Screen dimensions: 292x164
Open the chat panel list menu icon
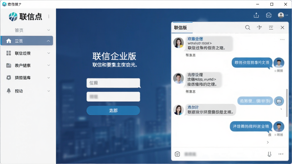[x=271, y=28]
